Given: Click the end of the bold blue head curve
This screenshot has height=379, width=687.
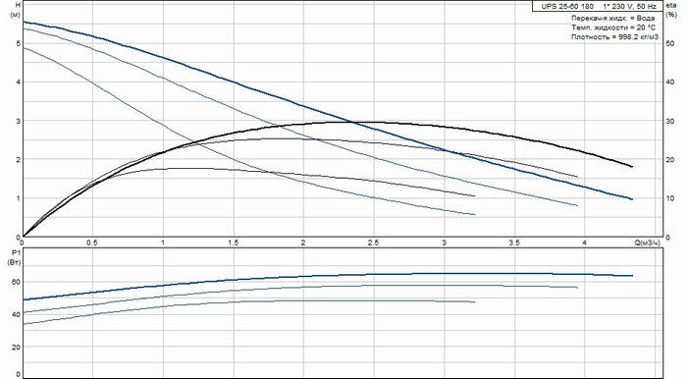Looking at the screenshot, I should [x=632, y=199].
